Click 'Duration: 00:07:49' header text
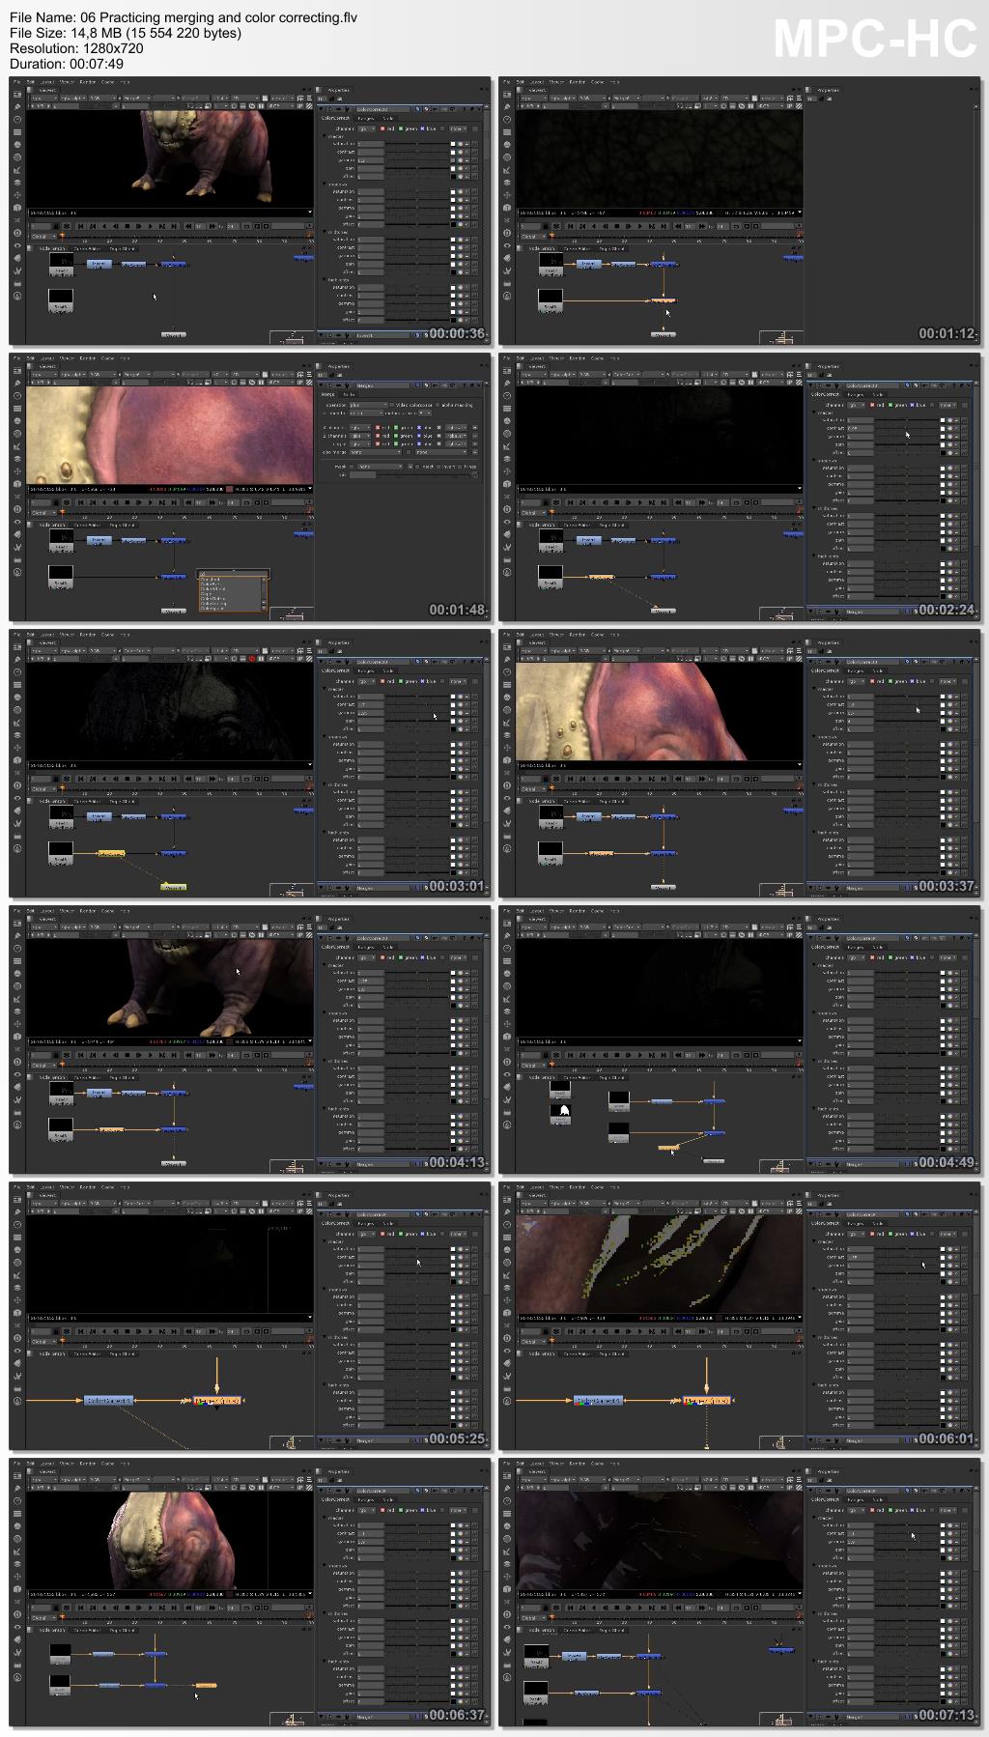The height and width of the screenshot is (1737, 989). coord(67,64)
